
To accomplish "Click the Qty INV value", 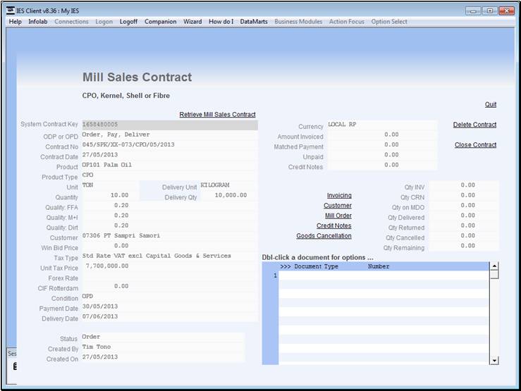I will [x=463, y=185].
